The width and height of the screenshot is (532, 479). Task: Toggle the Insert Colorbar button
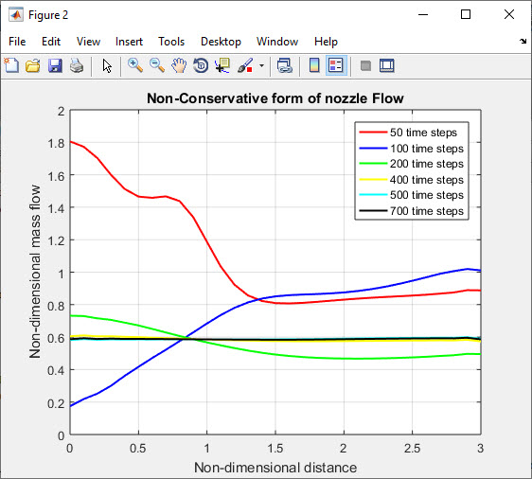314,65
